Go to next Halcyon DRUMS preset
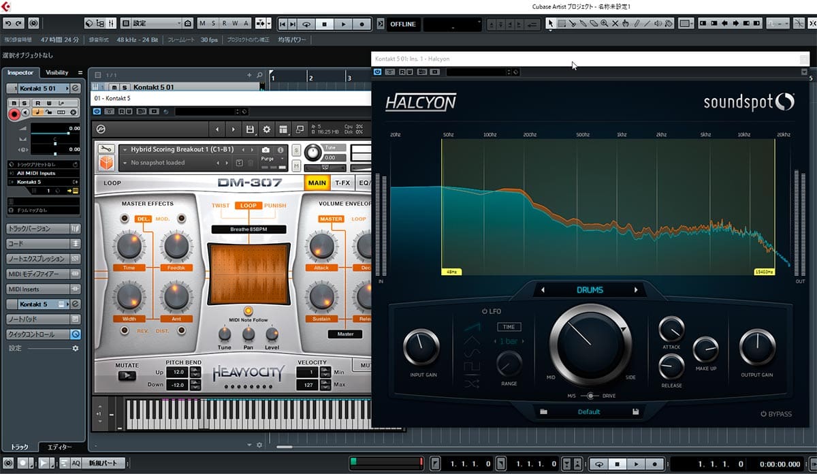Image resolution: width=817 pixels, height=474 pixels. (636, 290)
